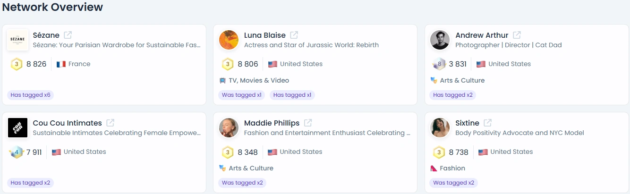
Task: Click Luna Blaise 'Was tagged x1' label
Action: [x=241, y=95]
